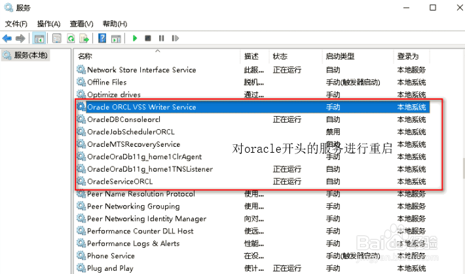Image resolution: width=465 pixels, height=274 pixels.
Task: Open the 帮助(H) menu
Action: tap(115, 24)
